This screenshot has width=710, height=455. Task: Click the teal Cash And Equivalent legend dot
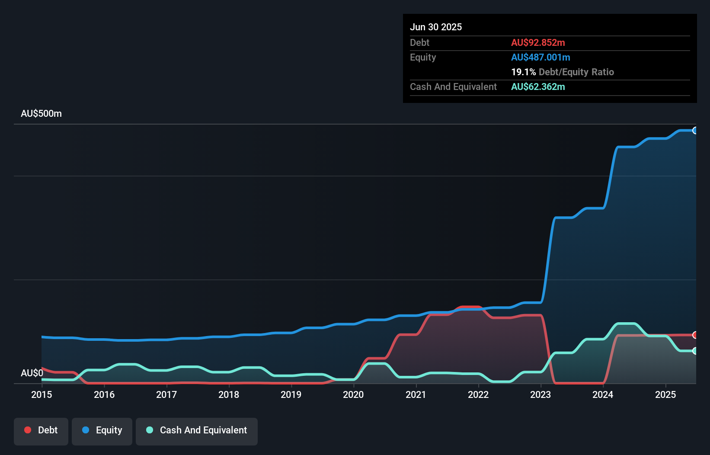click(150, 430)
